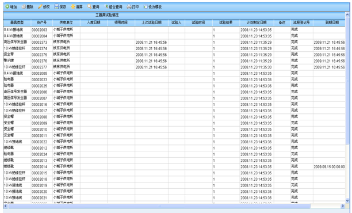Viewport: 352px width, 213px height.
Task: Click the vertical scrollbar down arrow
Action: [x=347, y=201]
